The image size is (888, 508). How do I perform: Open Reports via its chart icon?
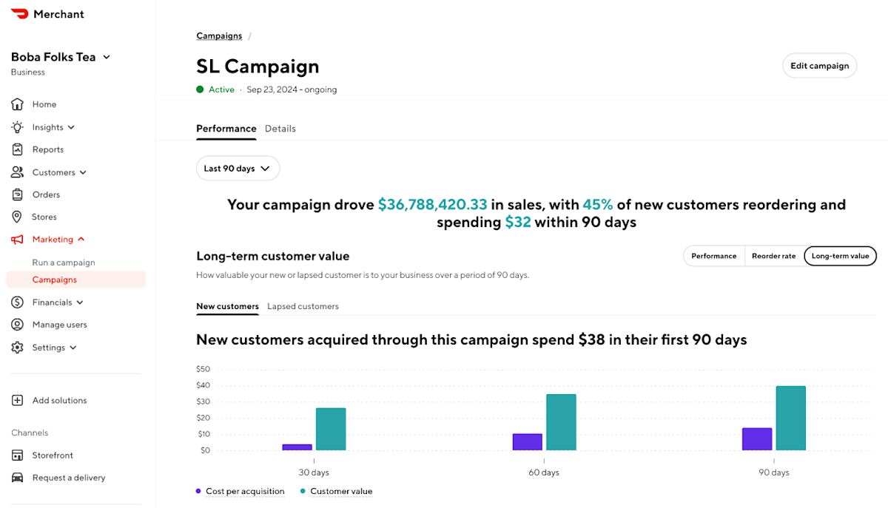(x=17, y=149)
